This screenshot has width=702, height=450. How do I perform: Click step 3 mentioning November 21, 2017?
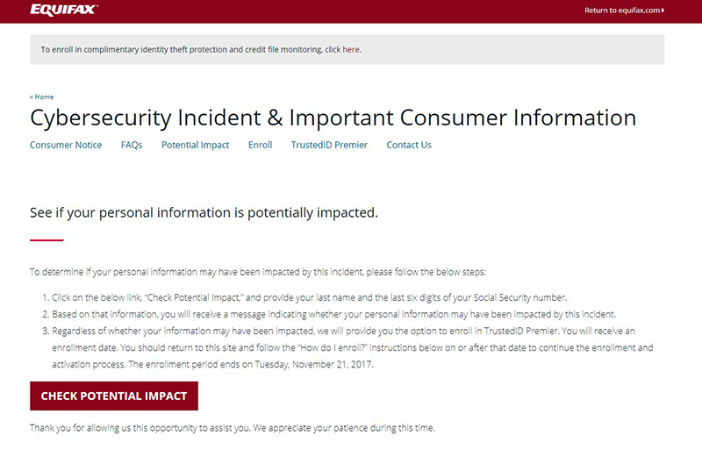pyautogui.click(x=347, y=347)
